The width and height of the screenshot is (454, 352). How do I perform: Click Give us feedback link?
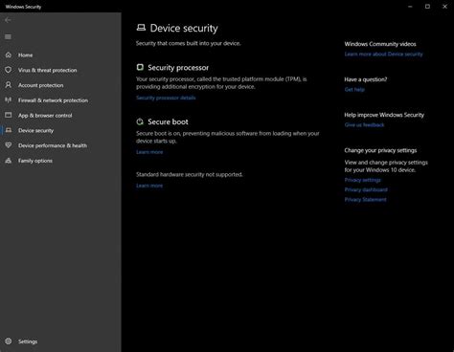364,125
